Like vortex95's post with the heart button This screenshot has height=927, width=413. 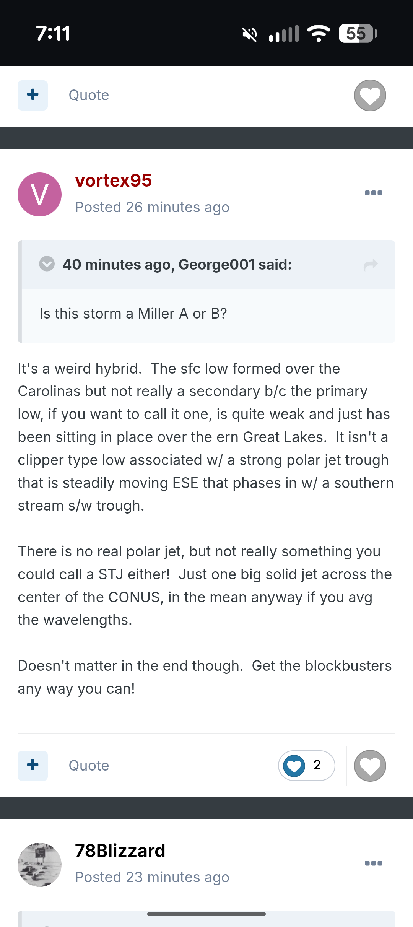tap(370, 766)
